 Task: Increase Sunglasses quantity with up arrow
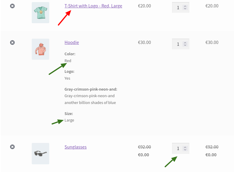click(185, 147)
